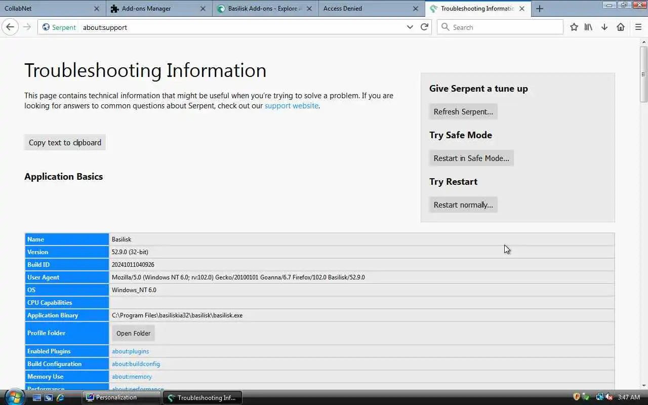Click the scrollbar up arrow

coord(643,42)
